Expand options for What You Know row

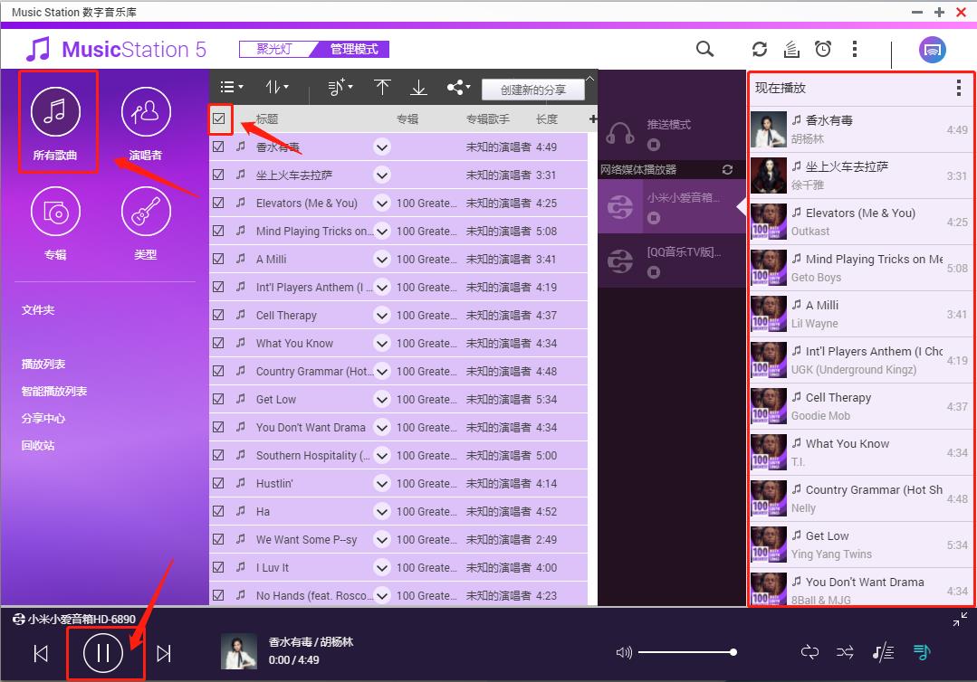point(382,344)
